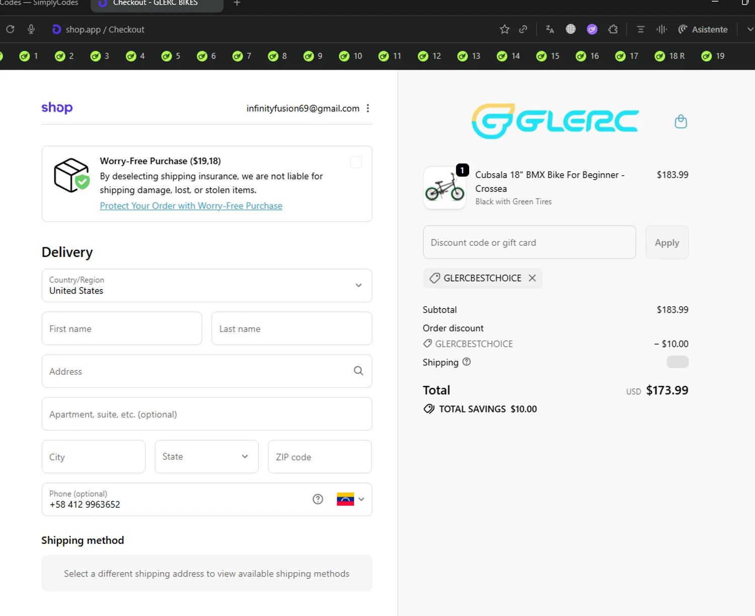Select coupon bookmark 15
755x616 pixels.
click(x=548, y=56)
